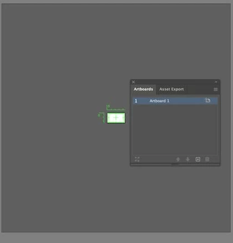Close the Artboards floating panel
Viewport: 233px width, 243px height.
134,82
